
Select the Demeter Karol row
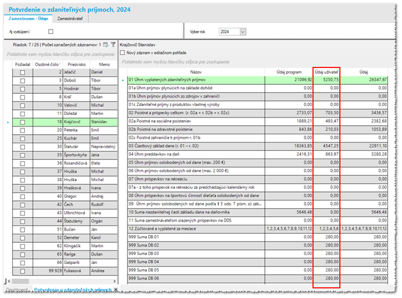pyautogui.click(x=65, y=238)
